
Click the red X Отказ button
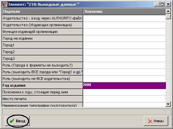(156, 121)
